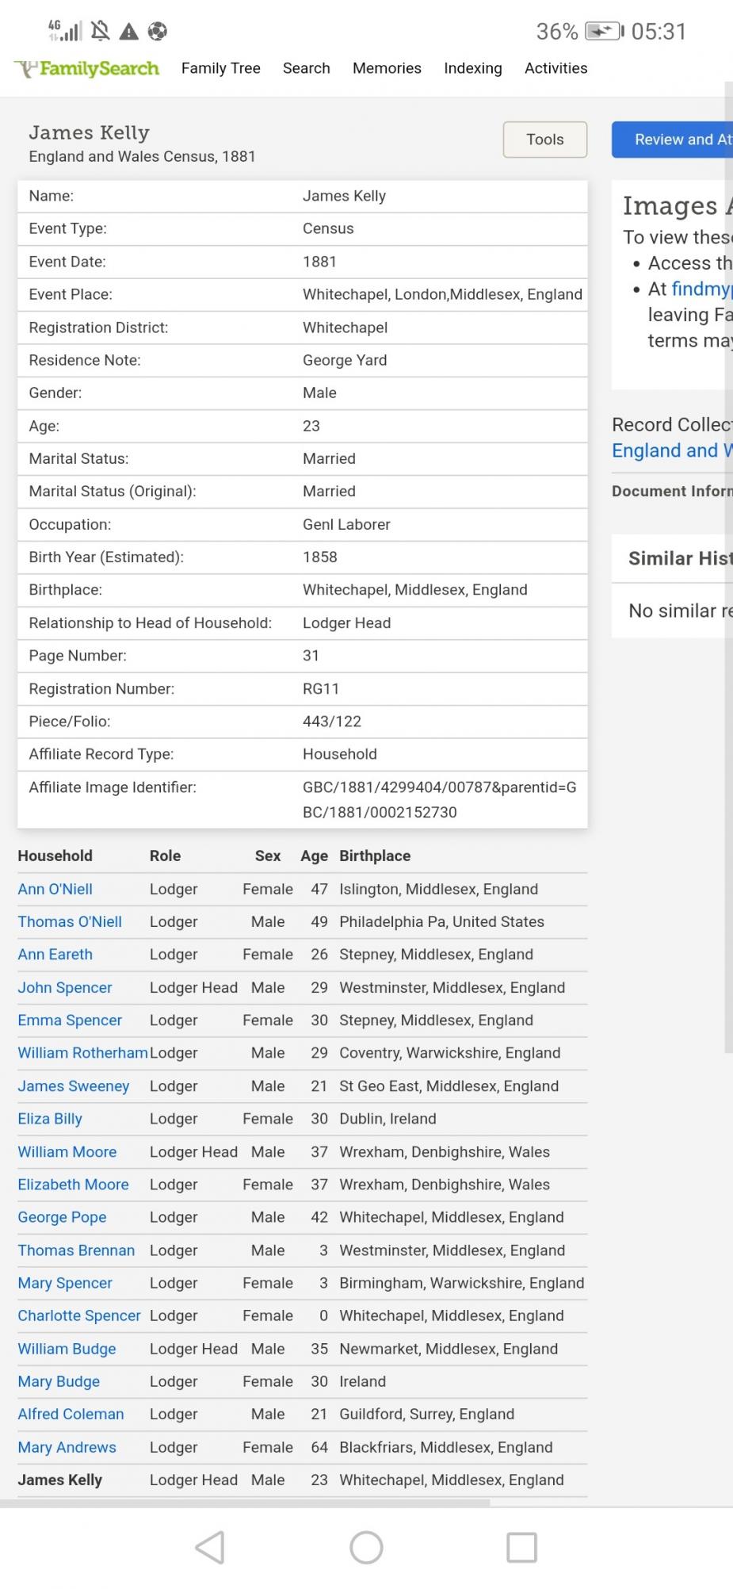Follow the findmypast link
Image resolution: width=733 pixels, height=1589 pixels.
point(701,289)
